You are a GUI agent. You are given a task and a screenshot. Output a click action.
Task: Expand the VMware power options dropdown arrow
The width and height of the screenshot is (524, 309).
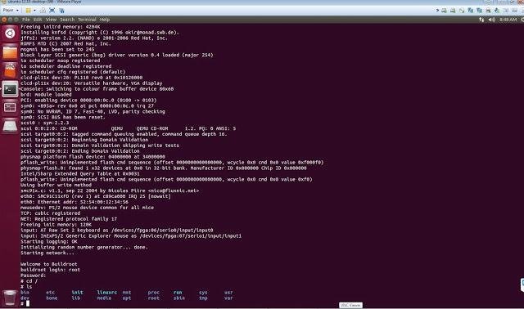pos(34,11)
